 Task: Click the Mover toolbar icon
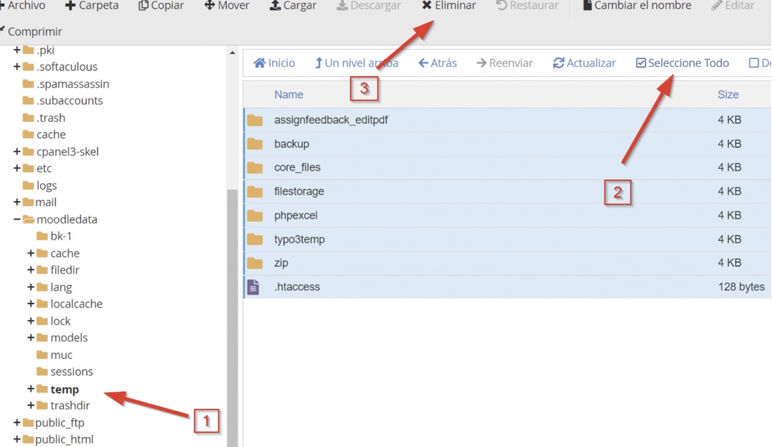209,6
